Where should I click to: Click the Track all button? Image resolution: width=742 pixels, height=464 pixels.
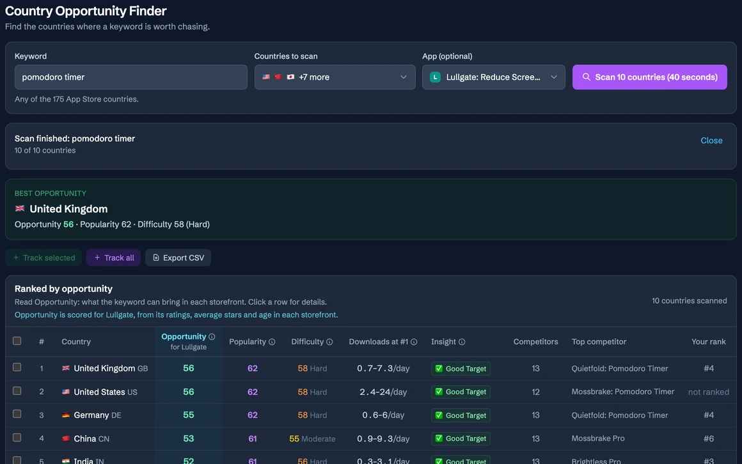[114, 258]
